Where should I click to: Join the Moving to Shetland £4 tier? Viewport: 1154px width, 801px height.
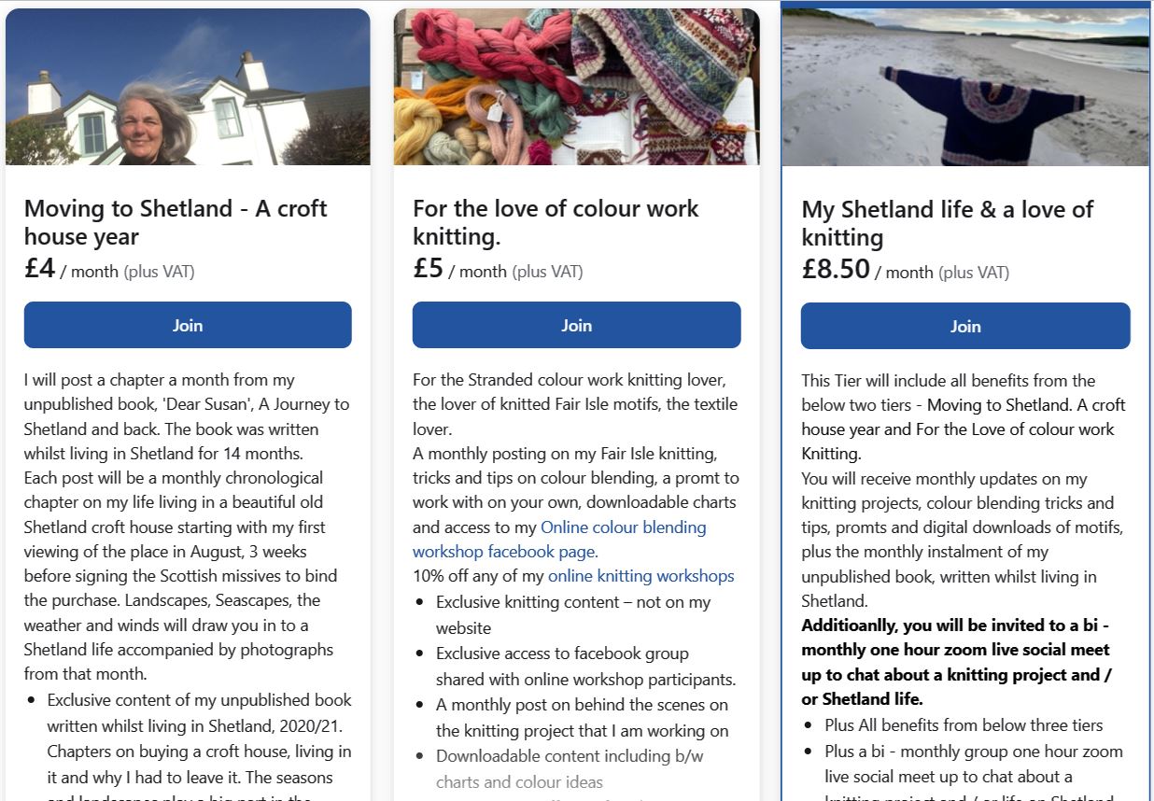pyautogui.click(x=188, y=325)
